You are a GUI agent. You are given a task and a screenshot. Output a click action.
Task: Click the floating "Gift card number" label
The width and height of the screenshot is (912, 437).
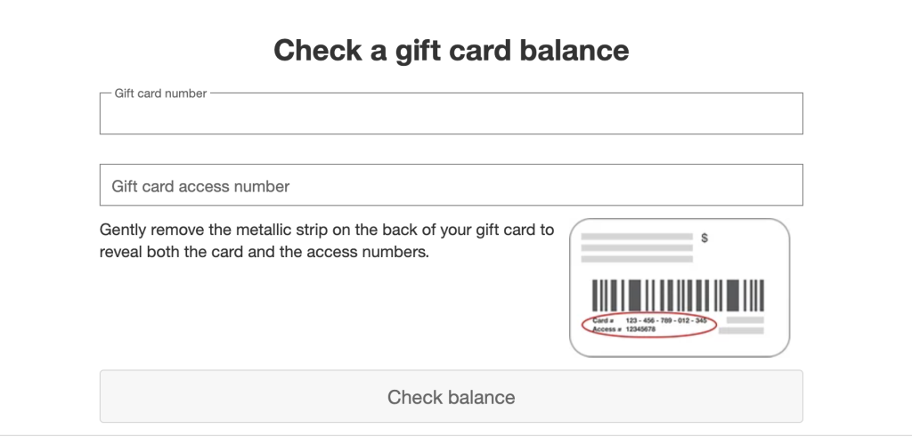[x=160, y=93]
